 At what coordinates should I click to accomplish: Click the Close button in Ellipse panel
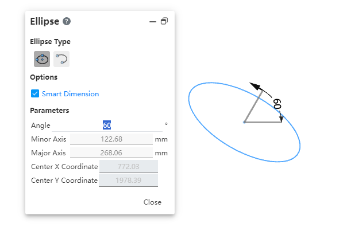(152, 202)
